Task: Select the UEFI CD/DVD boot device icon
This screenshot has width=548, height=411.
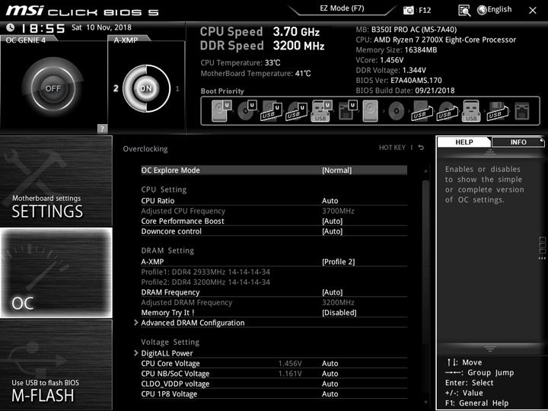Action: tap(247, 111)
